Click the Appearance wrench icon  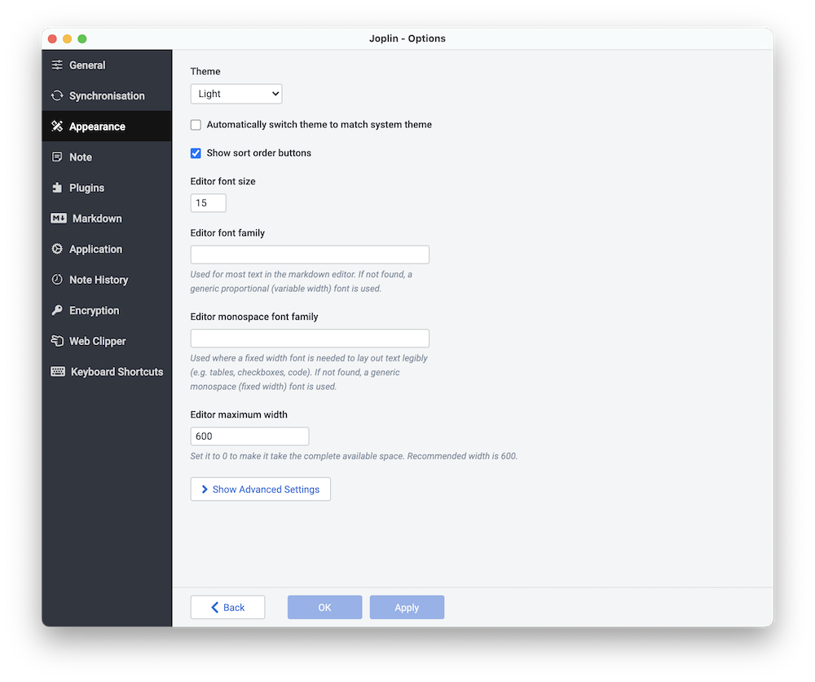pyautogui.click(x=57, y=126)
